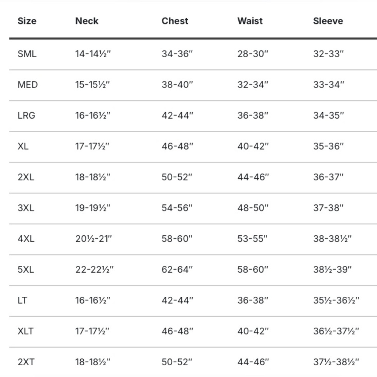Screen dimensions: 377x377
Task: Click the Neck column header
Action: (87, 21)
